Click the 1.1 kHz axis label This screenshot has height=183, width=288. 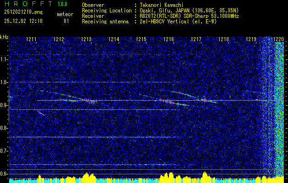3,59
